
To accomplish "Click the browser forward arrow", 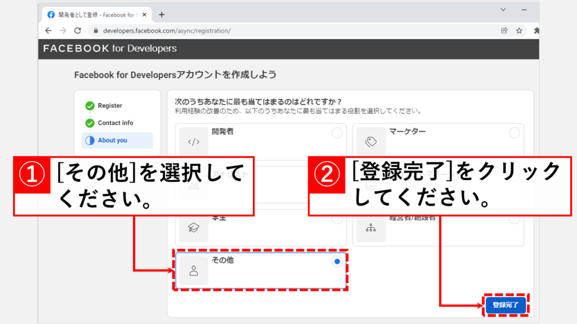I will tap(63, 31).
